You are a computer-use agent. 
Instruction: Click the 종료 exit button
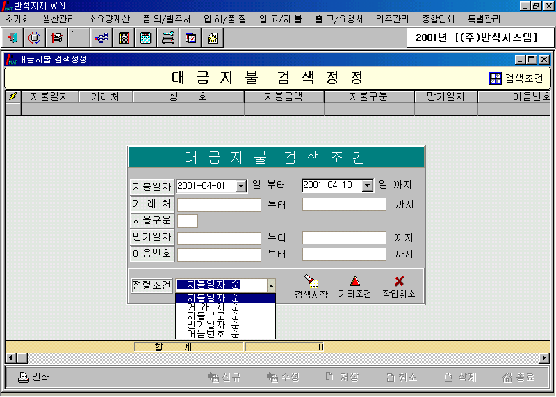coord(518,377)
